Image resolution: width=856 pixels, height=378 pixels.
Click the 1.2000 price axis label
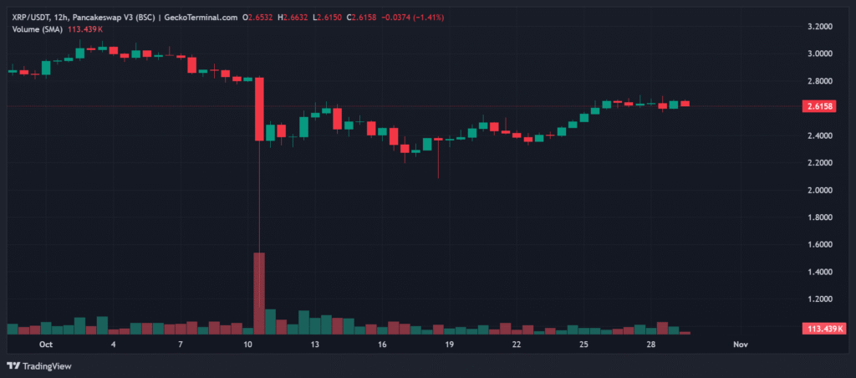tap(819, 299)
